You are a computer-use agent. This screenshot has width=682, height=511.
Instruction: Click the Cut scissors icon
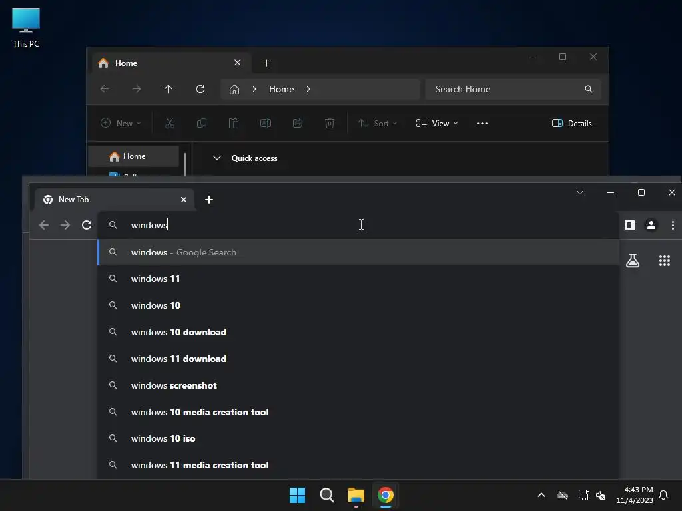[x=170, y=123]
